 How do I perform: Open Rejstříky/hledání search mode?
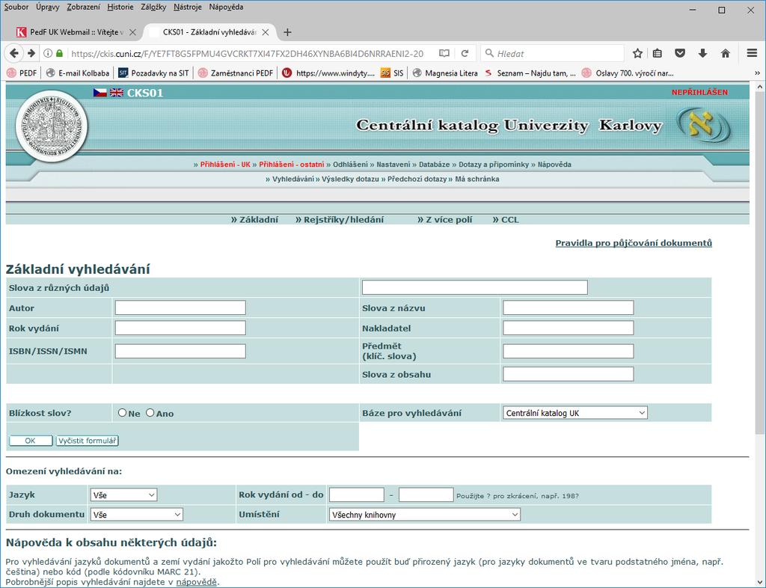(x=343, y=220)
